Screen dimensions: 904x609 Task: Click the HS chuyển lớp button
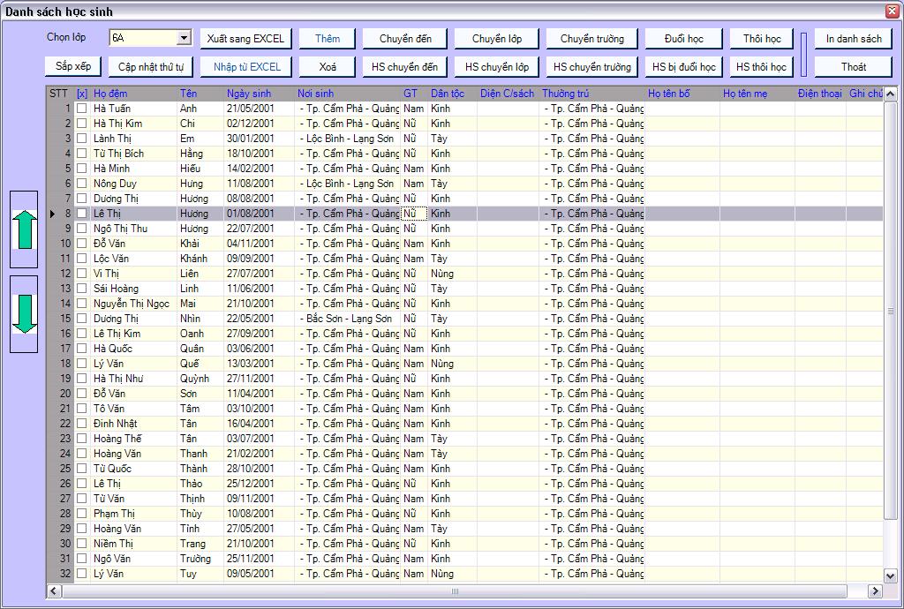tap(497, 67)
